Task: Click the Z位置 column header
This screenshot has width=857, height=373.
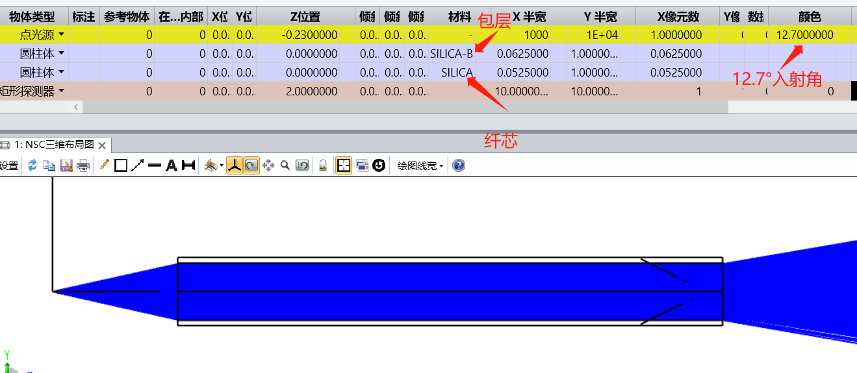Action: (x=305, y=17)
